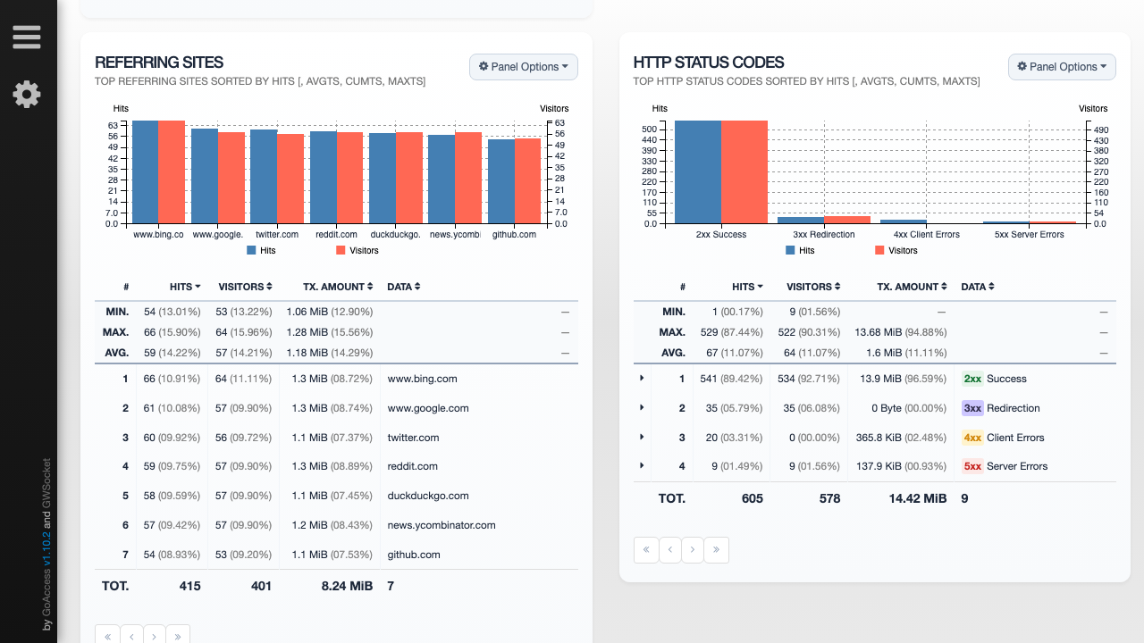Select duckduckgo.com in the table
Viewport: 1144px width, 643px height.
coord(428,496)
